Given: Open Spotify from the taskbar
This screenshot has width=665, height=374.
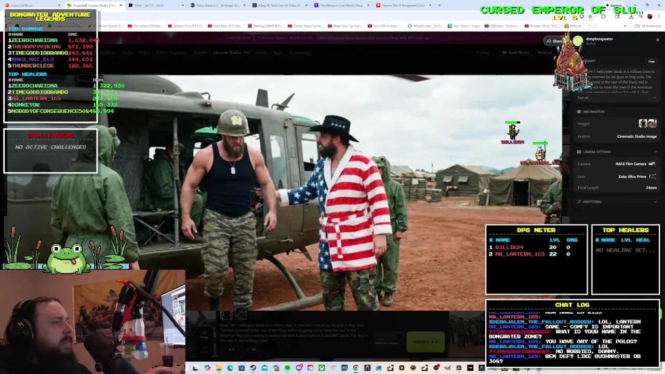Looking at the screenshot, I should click(287, 368).
